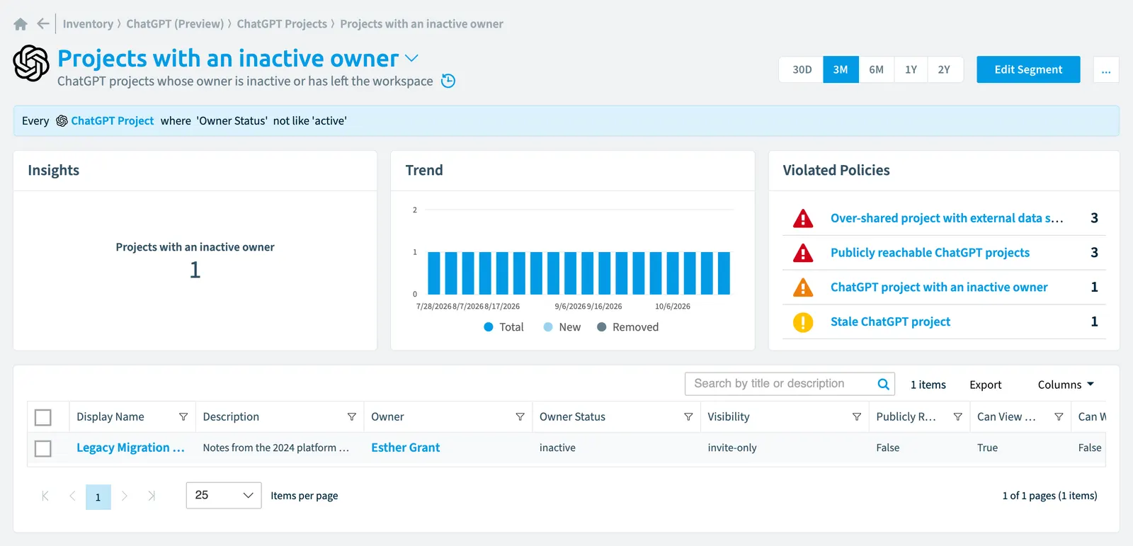
Task: Click orange warning icon for inactive owner policy
Action: 803,288
